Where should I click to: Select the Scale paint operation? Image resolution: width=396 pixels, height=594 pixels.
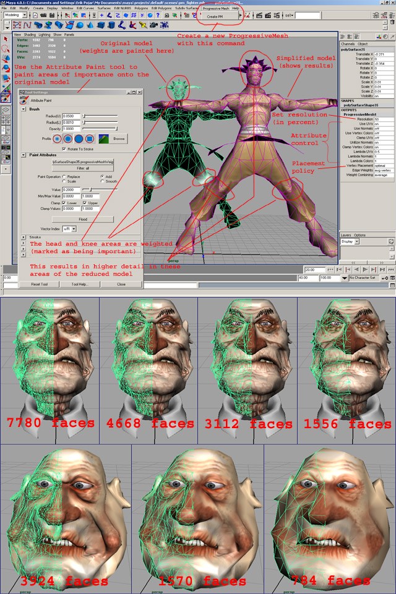click(64, 181)
